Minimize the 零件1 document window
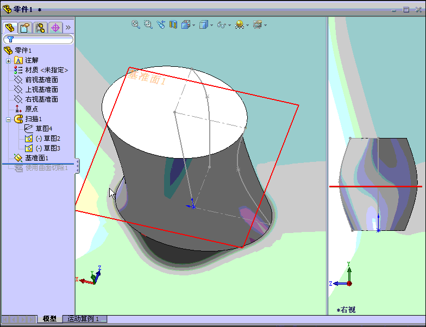This screenshot has height=327, width=426. (393, 10)
